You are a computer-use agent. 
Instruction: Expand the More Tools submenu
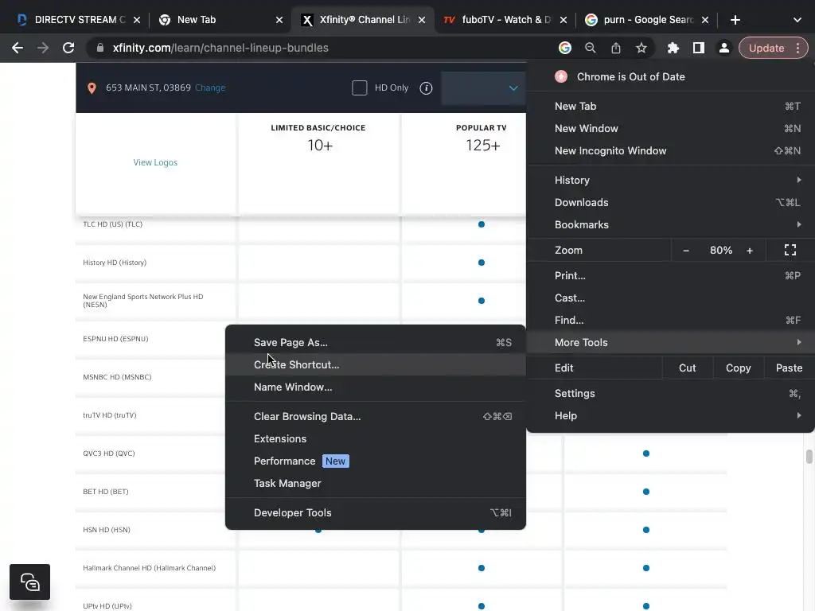[670, 342]
